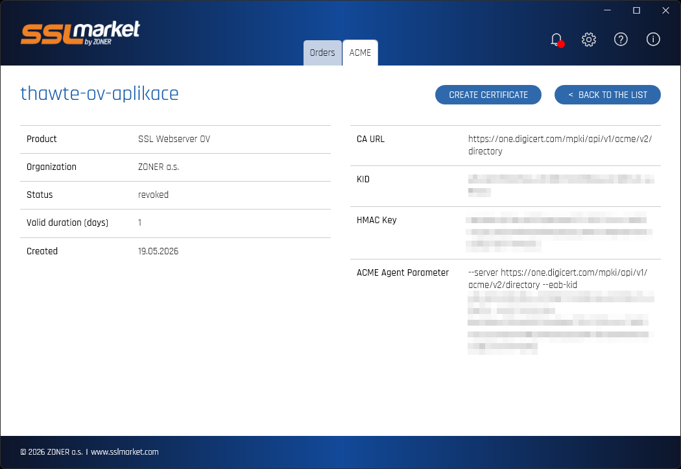Click the www.sslmarket.com footer link
Screen dimensions: 681x469
coord(125,452)
